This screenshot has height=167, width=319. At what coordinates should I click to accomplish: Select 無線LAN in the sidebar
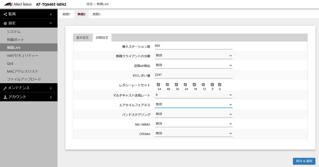point(29,47)
